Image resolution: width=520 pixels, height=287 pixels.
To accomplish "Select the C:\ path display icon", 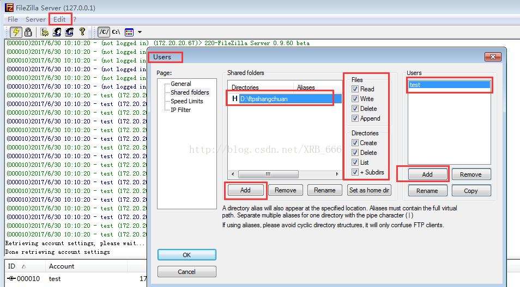I will pyautogui.click(x=116, y=32).
